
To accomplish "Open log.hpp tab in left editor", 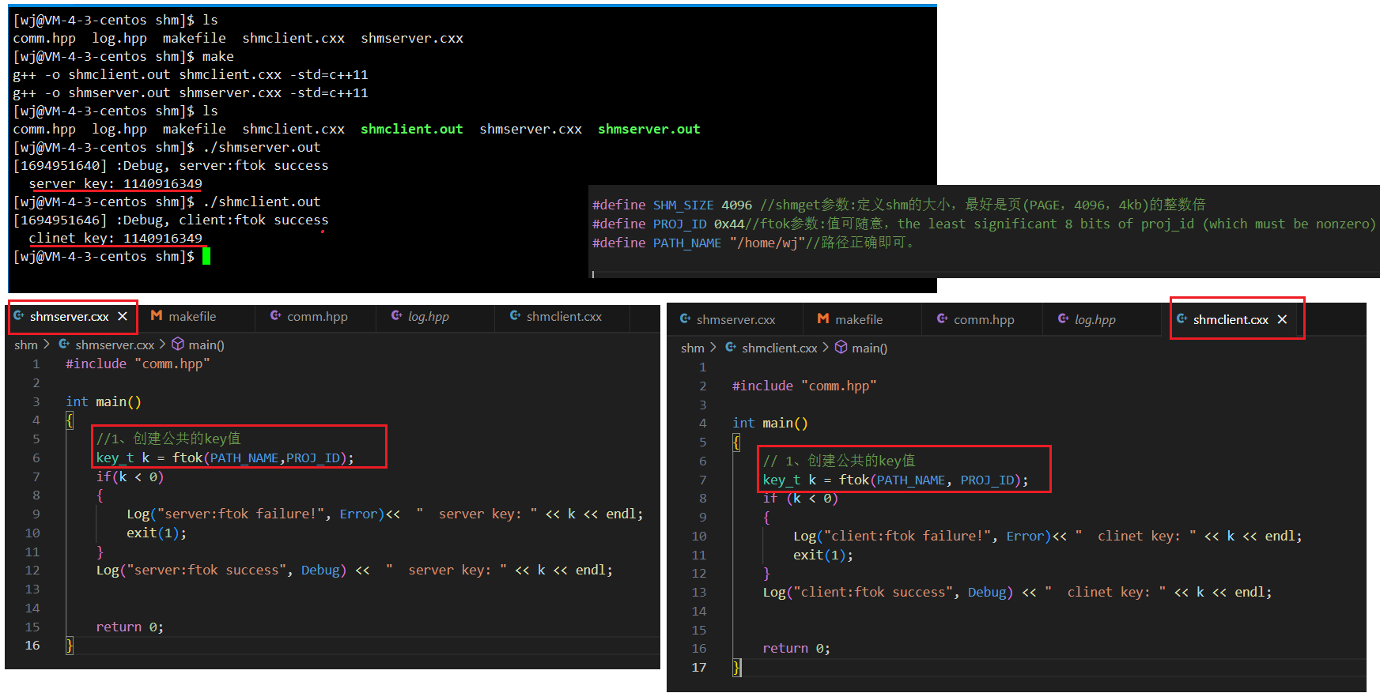I will pos(428,316).
